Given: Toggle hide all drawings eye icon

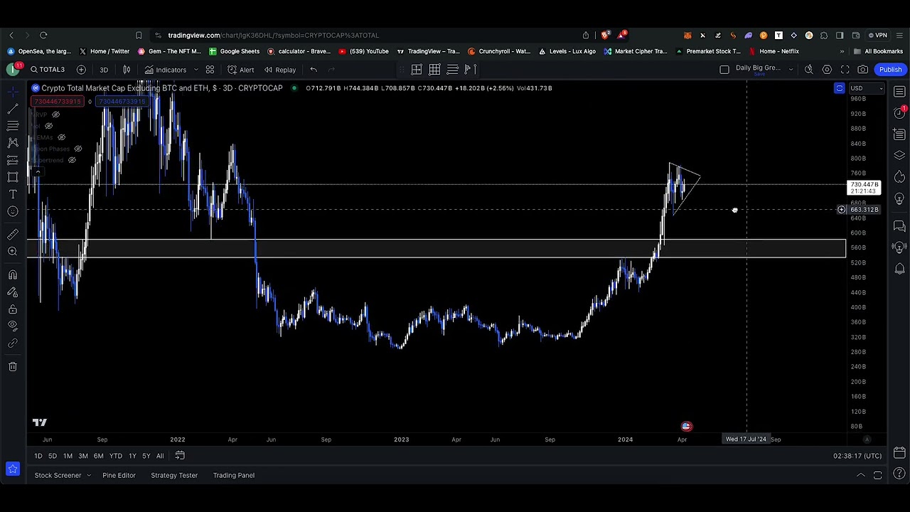Looking at the screenshot, I should [13, 326].
